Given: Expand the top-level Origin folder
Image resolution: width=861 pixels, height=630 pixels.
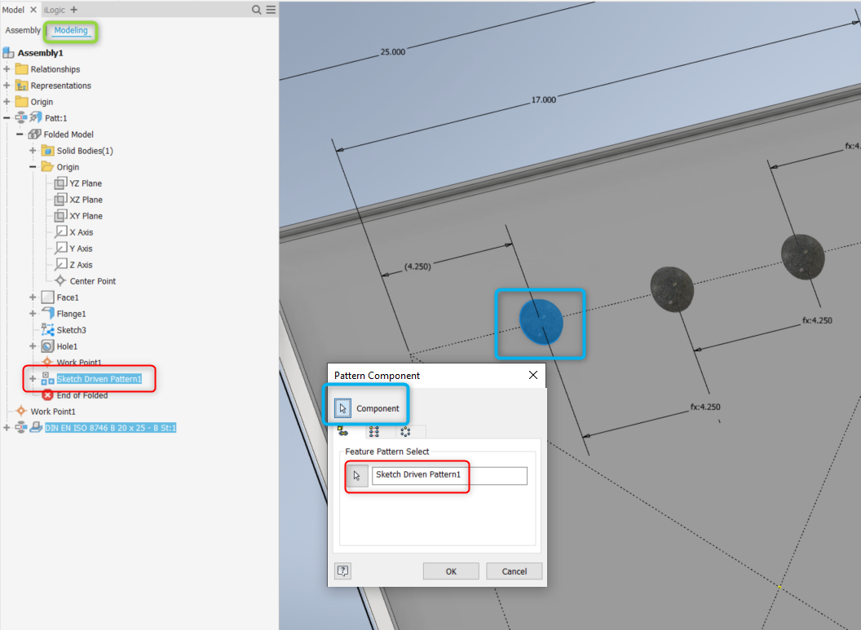Looking at the screenshot, I should [x=7, y=102].
